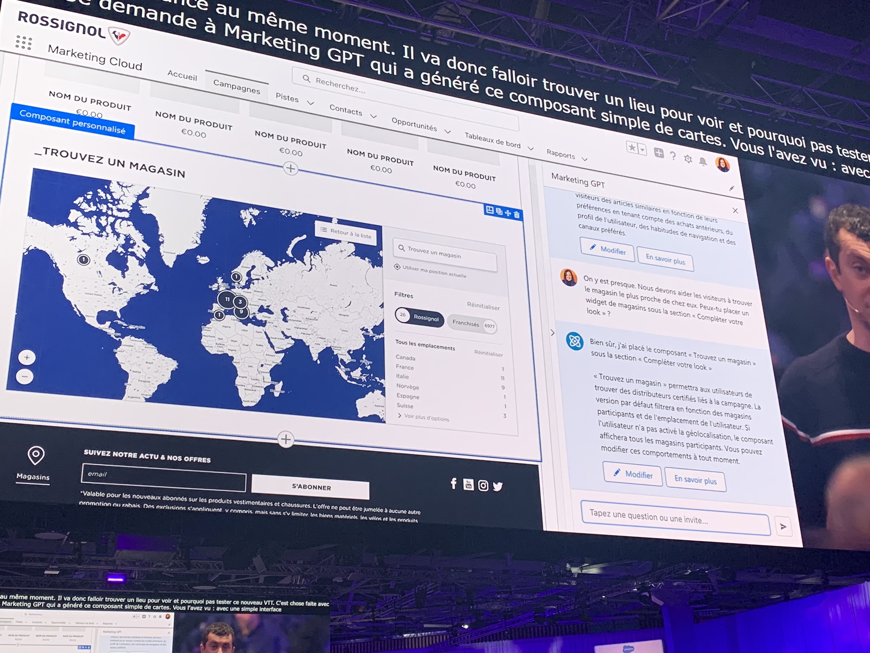870x653 pixels.
Task: Open the notifications bell
Action: pos(703,162)
